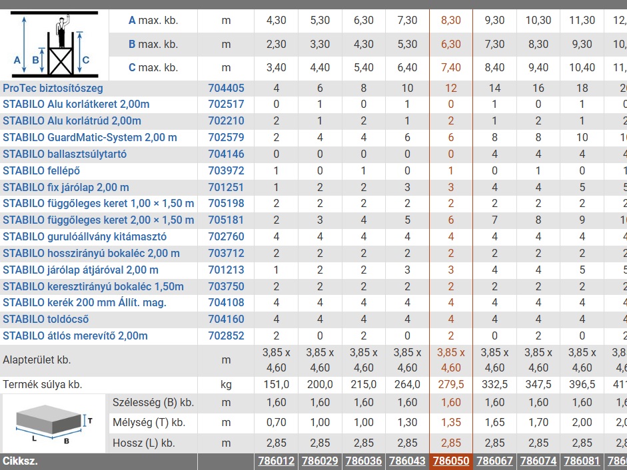Click the highlighted 8,30 value in A row
The width and height of the screenshot is (627, 470).
[451, 21]
